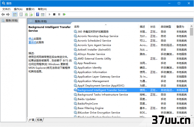This screenshot has height=127, width=194.
Task: Open the 帮助(H) menu
Action: point(42,9)
